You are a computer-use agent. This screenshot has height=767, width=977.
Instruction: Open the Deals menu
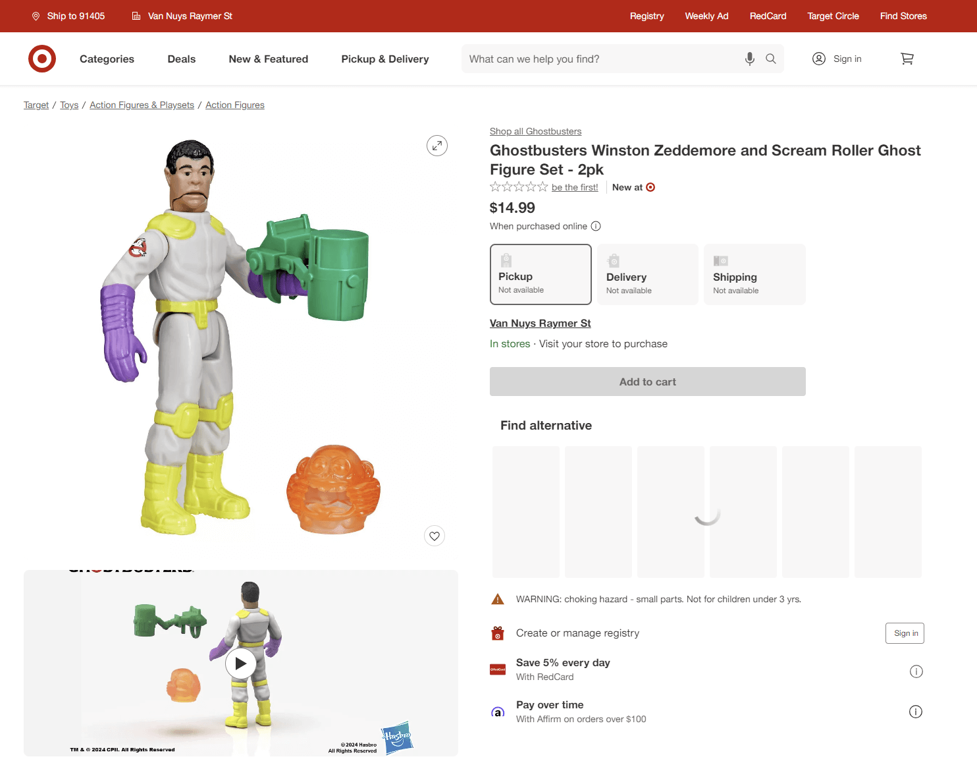(182, 59)
